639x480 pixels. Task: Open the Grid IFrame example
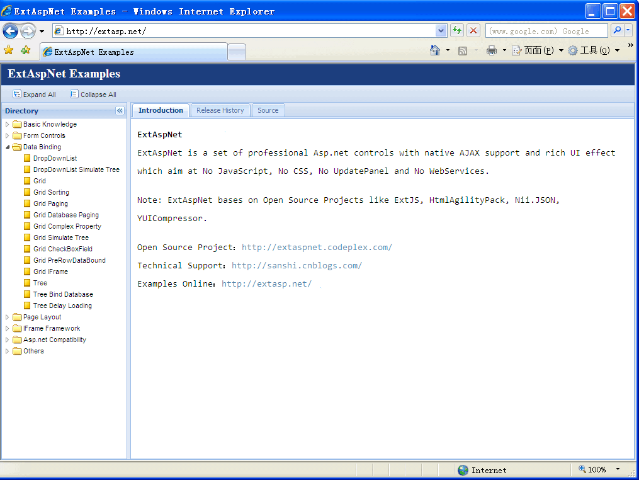click(50, 271)
